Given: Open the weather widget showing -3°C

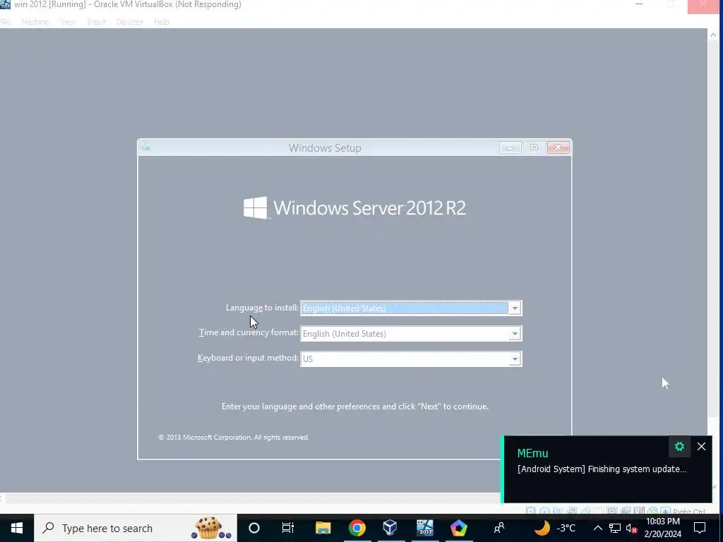Looking at the screenshot, I should click(x=555, y=528).
